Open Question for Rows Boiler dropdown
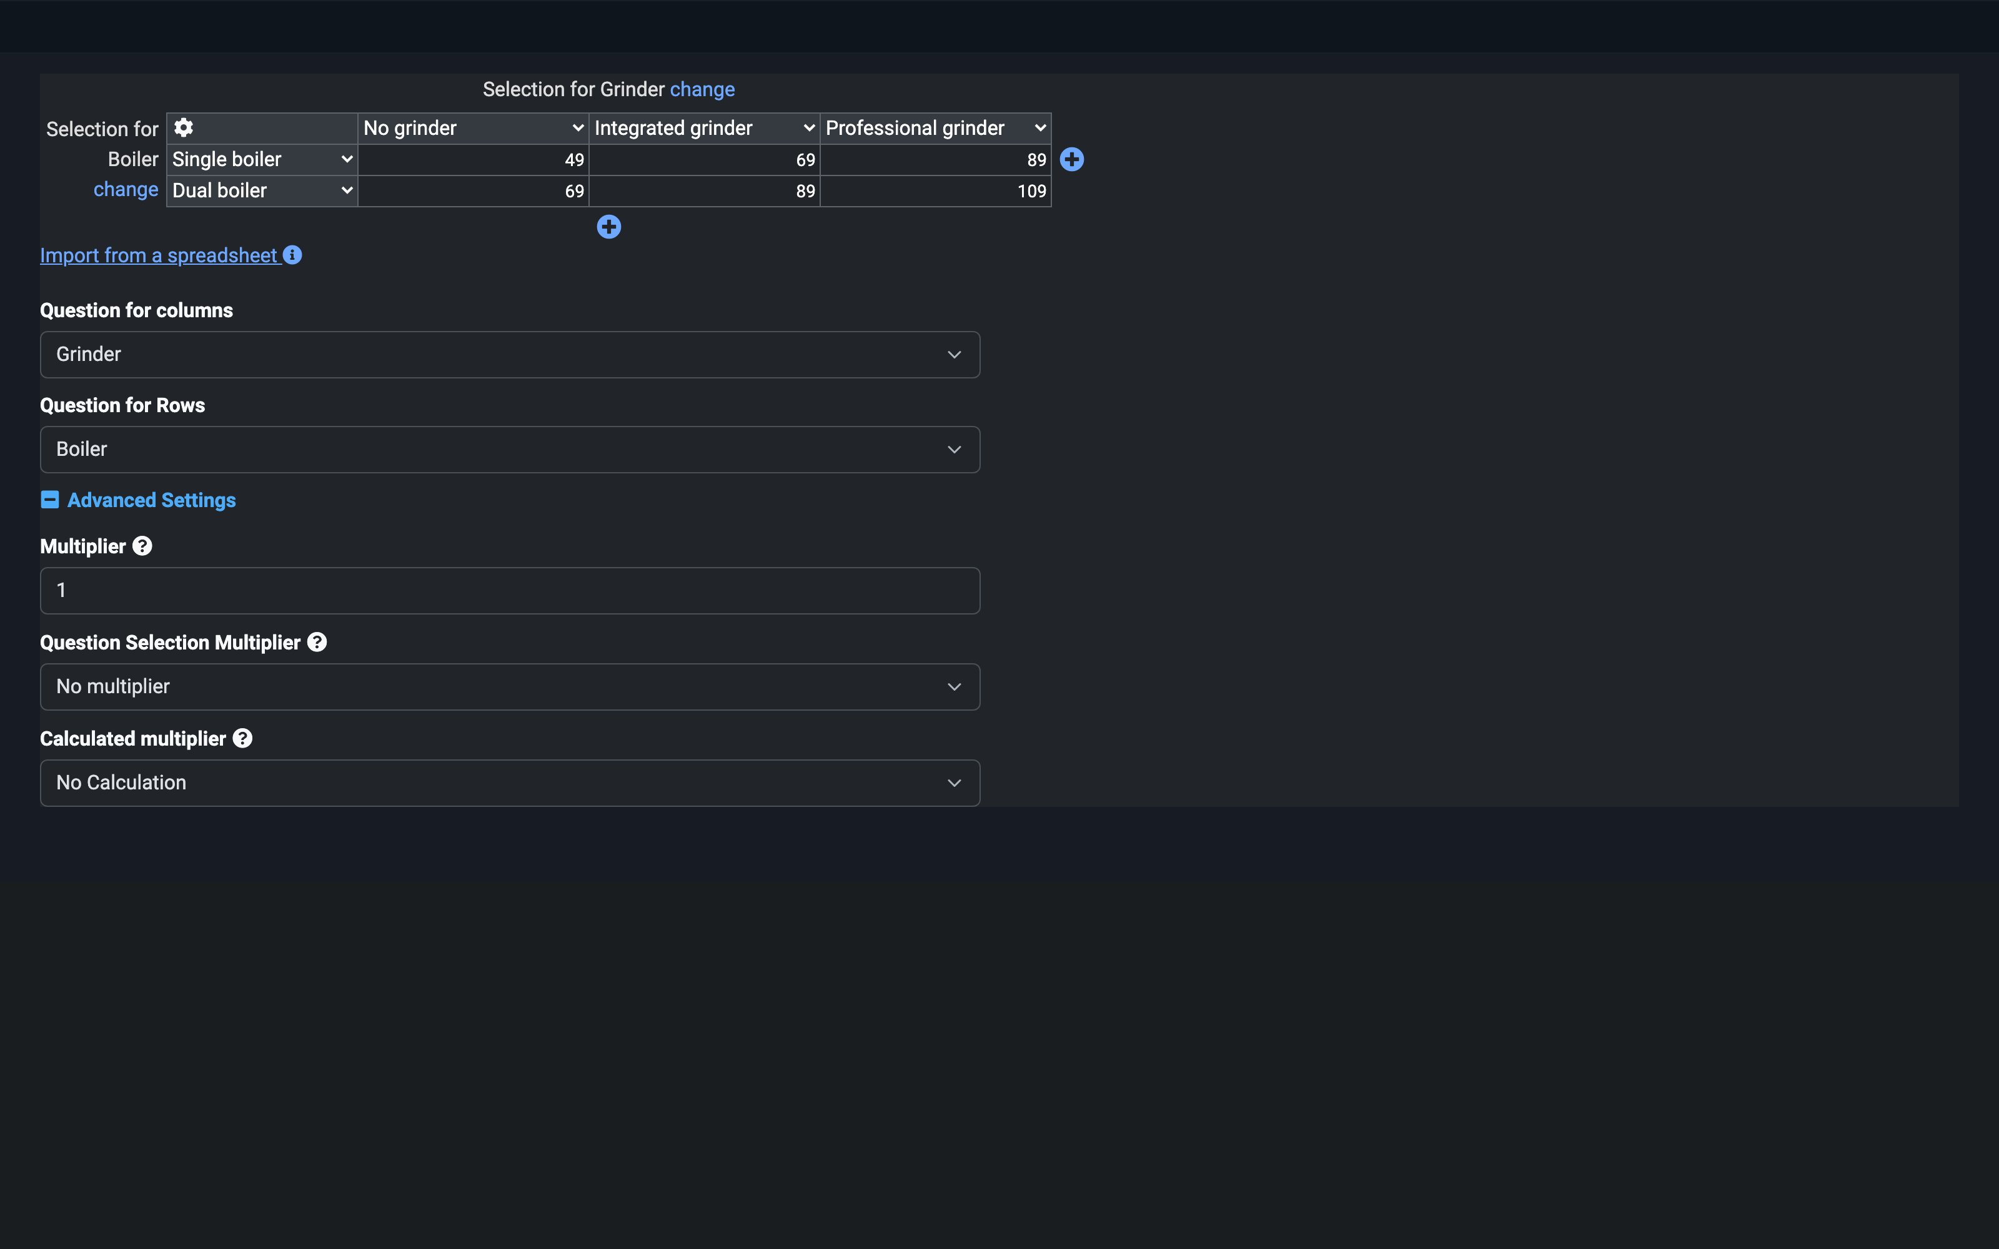Viewport: 1999px width, 1249px height. [x=510, y=450]
